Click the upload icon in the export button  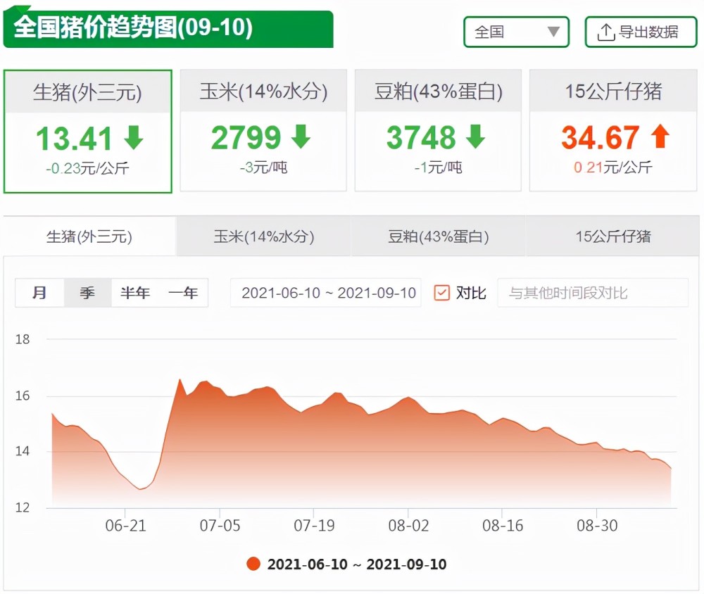click(x=606, y=32)
